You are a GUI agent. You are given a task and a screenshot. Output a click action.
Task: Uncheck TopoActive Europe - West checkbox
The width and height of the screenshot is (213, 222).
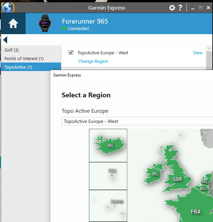[x=71, y=53]
